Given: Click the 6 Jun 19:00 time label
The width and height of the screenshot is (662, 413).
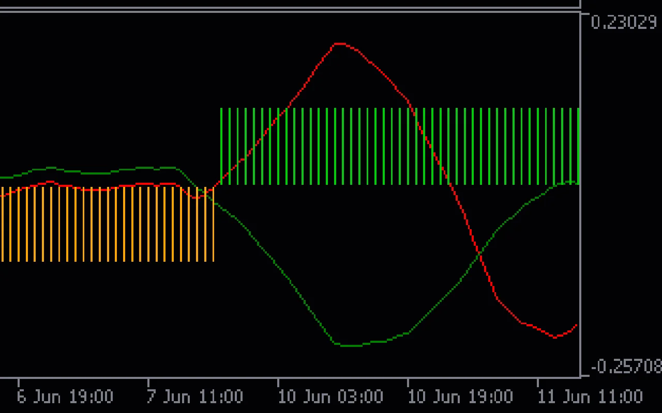Looking at the screenshot, I should coord(65,397).
